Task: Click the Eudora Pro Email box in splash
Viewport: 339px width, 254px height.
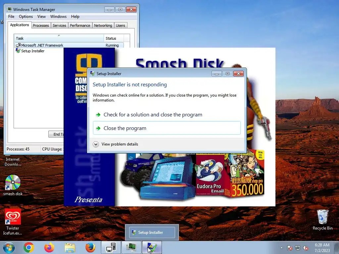Action: pyautogui.click(x=210, y=175)
